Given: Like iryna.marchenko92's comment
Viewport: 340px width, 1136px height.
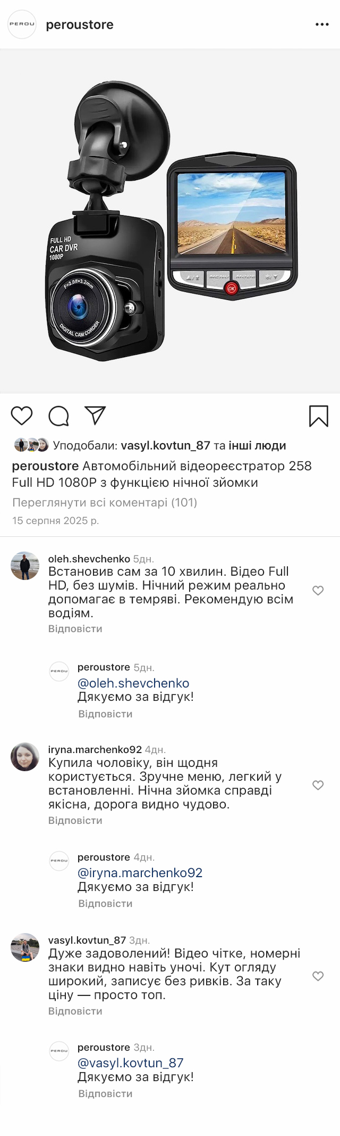Looking at the screenshot, I should coord(318,784).
